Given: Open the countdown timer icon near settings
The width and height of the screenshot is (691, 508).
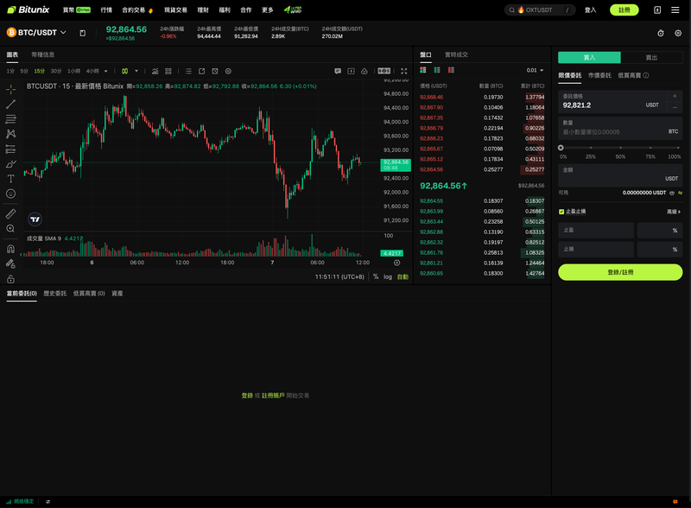Looking at the screenshot, I should coord(661,33).
